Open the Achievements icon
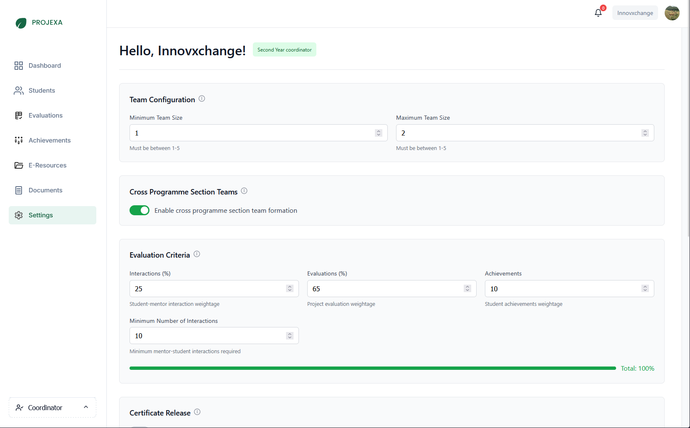This screenshot has height=428, width=690. click(18, 140)
